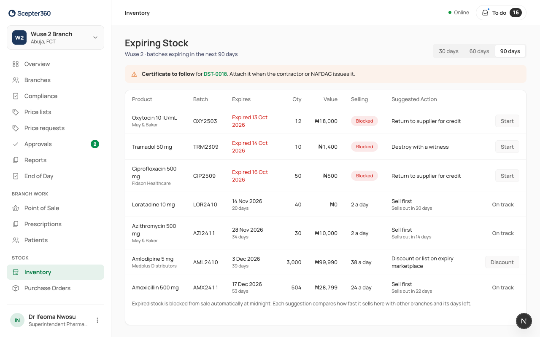Open the Overview grid icon
The height and width of the screenshot is (337, 540).
tap(16, 64)
